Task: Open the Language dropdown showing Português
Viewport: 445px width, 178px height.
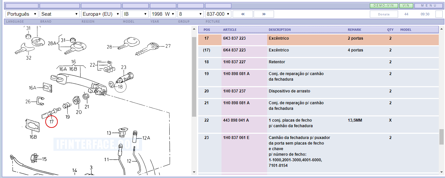Action: pyautogui.click(x=22, y=14)
